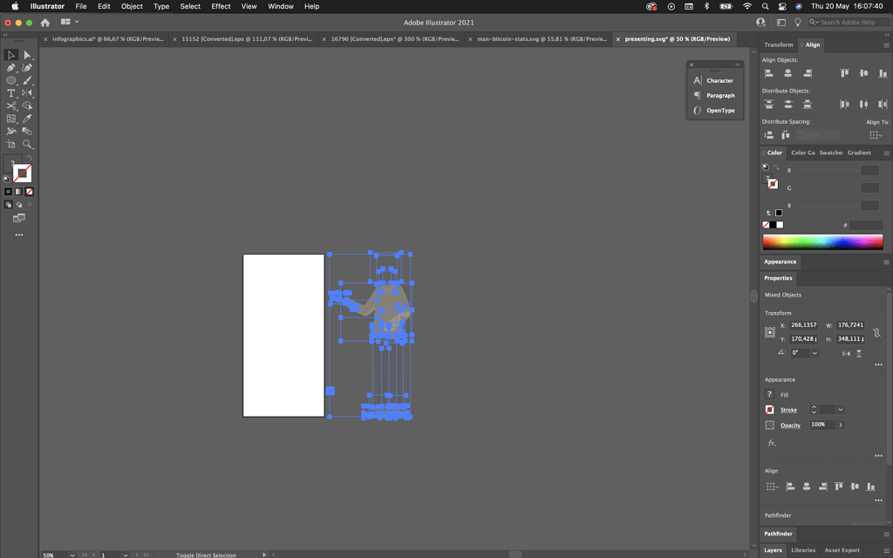Switch to man-bitcoin-stats.svg document tab
Viewport: 893px width, 558px height.
(x=542, y=39)
